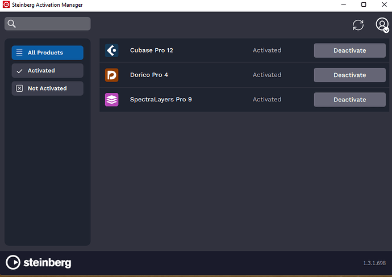
Task: Show only Activated products
Action: coord(48,71)
